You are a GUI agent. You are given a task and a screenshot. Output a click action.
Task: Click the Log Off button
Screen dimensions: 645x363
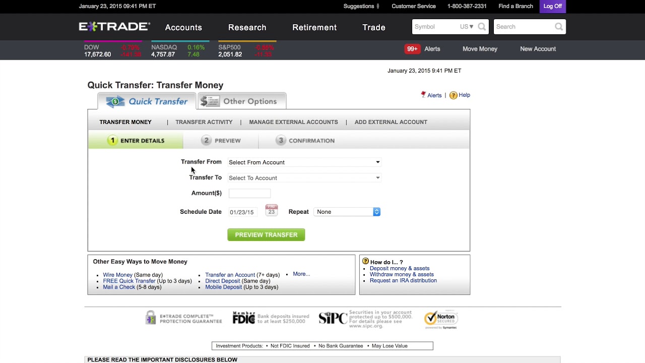tap(553, 6)
